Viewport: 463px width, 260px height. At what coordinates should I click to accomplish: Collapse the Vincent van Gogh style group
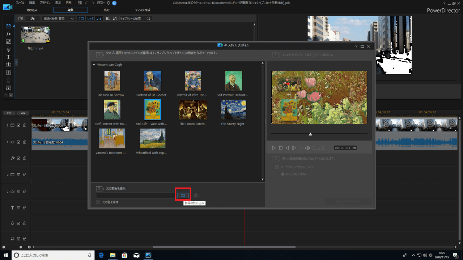94,65
